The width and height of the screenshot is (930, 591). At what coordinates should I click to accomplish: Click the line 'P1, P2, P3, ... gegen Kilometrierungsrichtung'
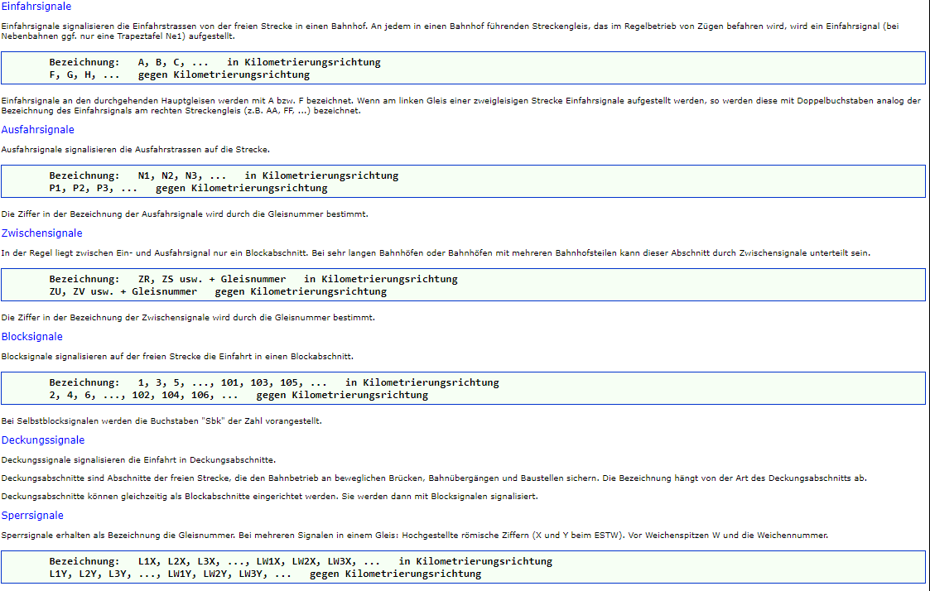188,188
